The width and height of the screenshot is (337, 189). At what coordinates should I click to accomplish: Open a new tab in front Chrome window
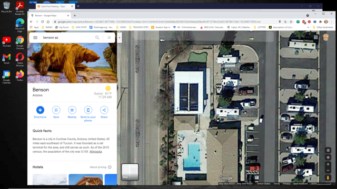(75, 15)
